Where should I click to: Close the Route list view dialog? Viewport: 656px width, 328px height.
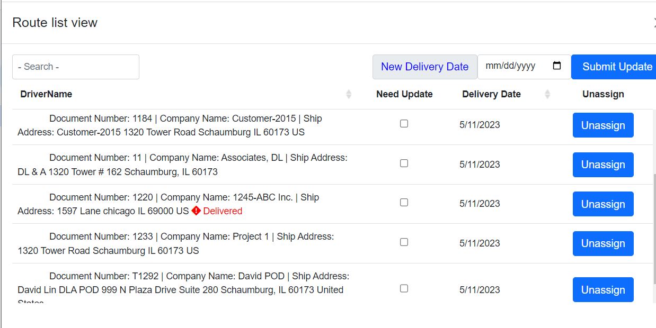tap(654, 23)
